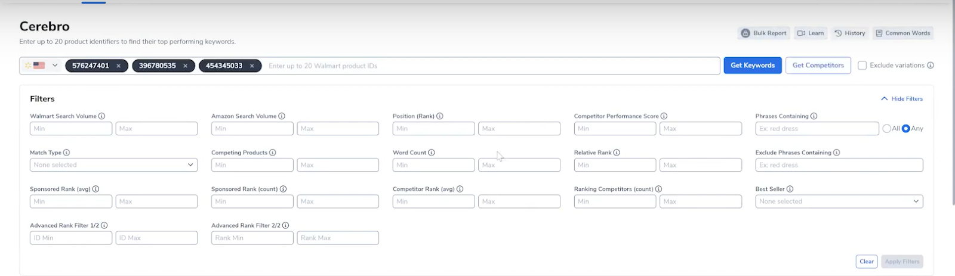This screenshot has width=955, height=276.
Task: Open info icon for Best Seller
Action: [790, 189]
